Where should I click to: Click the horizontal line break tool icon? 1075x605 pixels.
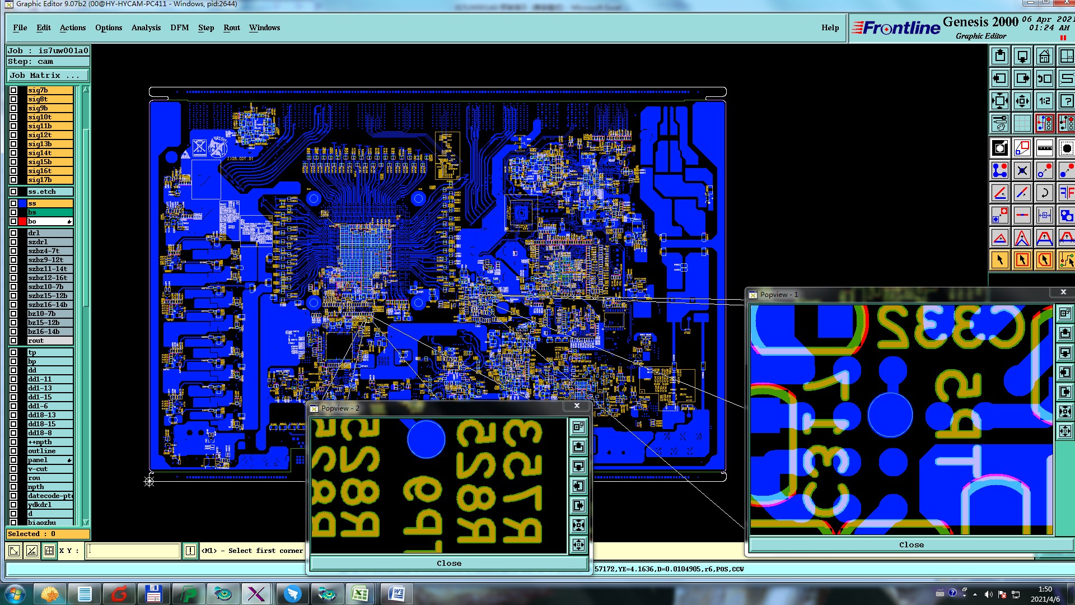tap(1022, 215)
